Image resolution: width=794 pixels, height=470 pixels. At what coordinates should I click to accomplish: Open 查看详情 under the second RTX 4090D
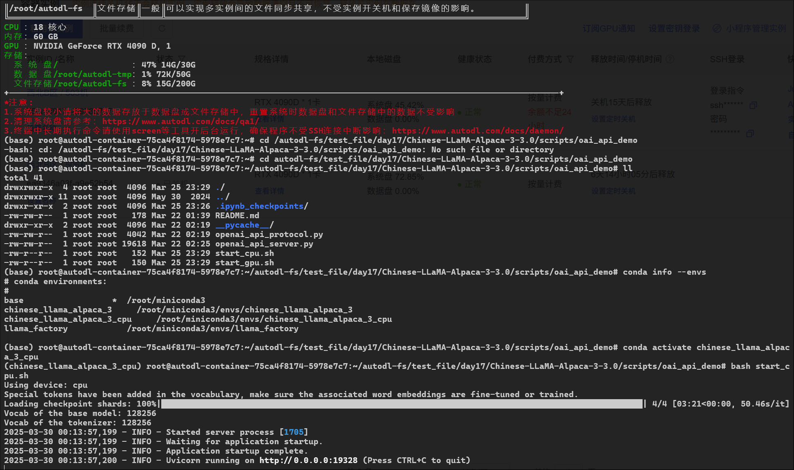click(x=269, y=191)
